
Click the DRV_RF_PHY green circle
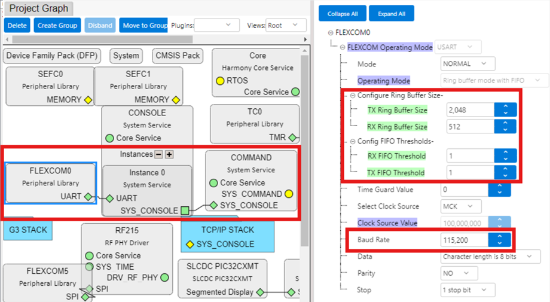(164, 277)
